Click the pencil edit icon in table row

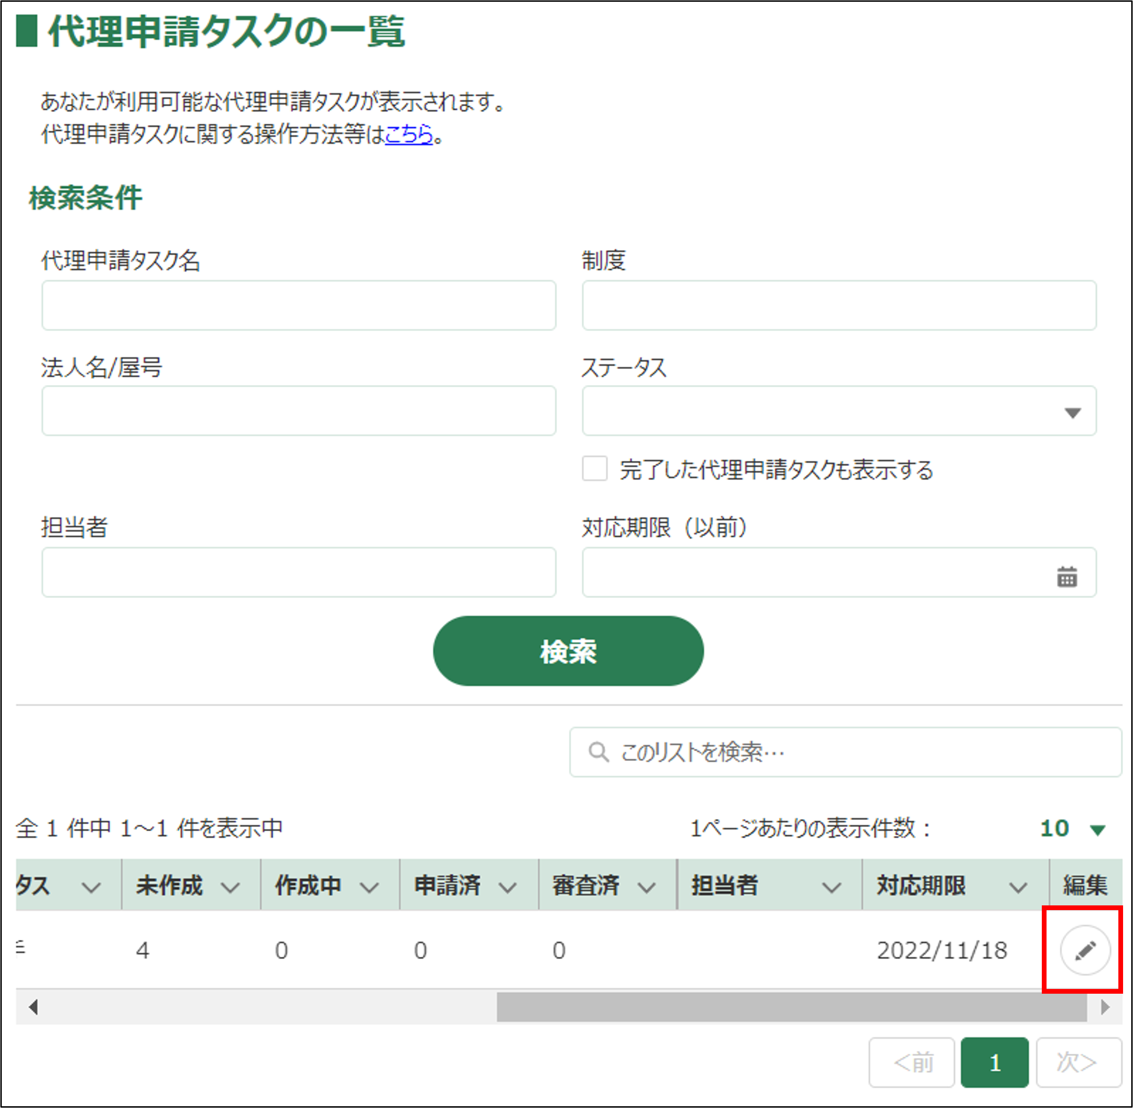pos(1085,950)
